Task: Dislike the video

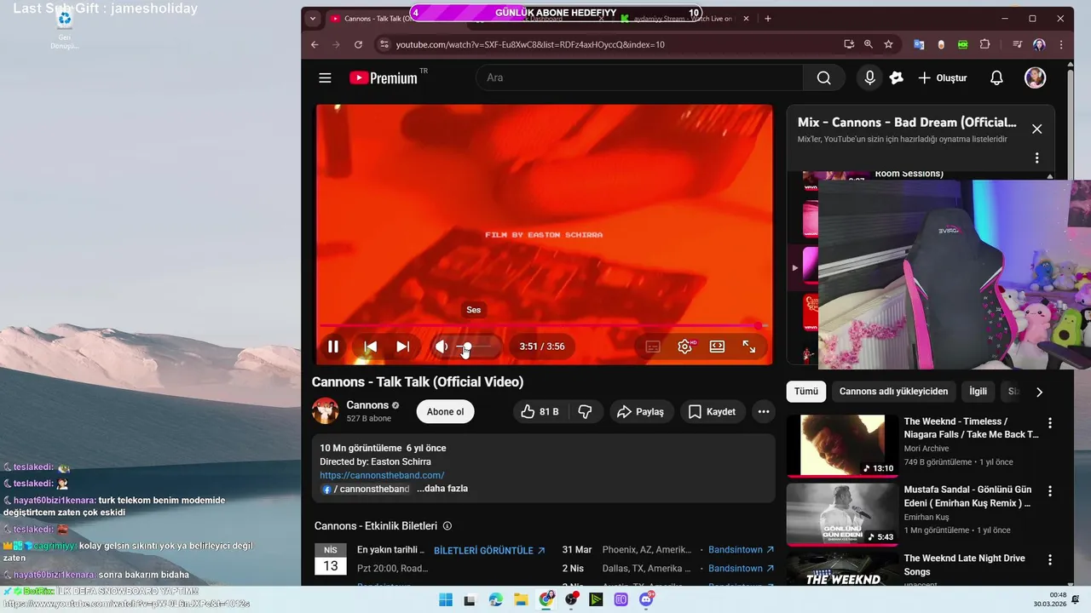Action: click(x=586, y=412)
